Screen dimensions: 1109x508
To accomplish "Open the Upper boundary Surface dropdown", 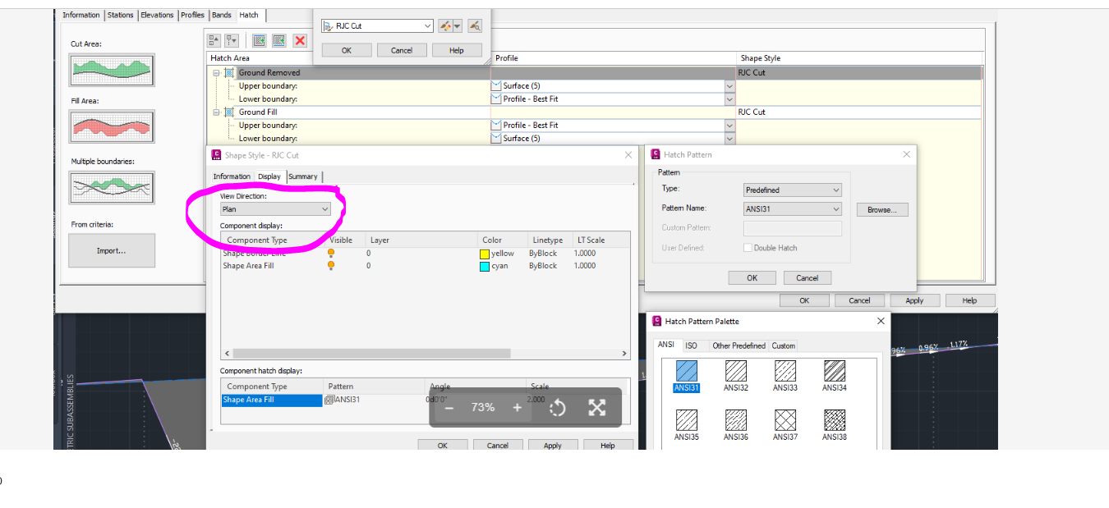I will coord(729,85).
